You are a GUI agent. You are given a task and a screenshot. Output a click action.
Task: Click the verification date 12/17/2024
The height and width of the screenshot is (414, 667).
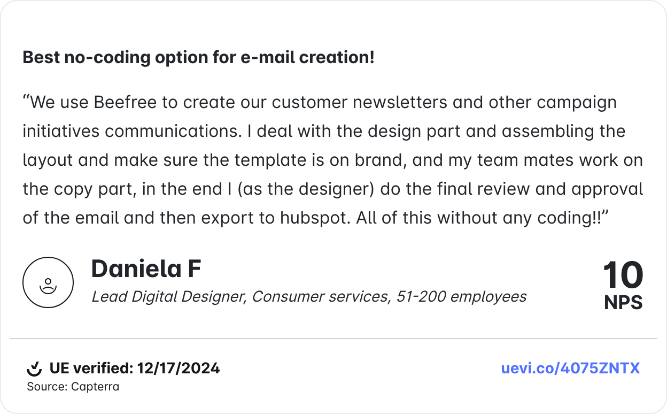[179, 369]
